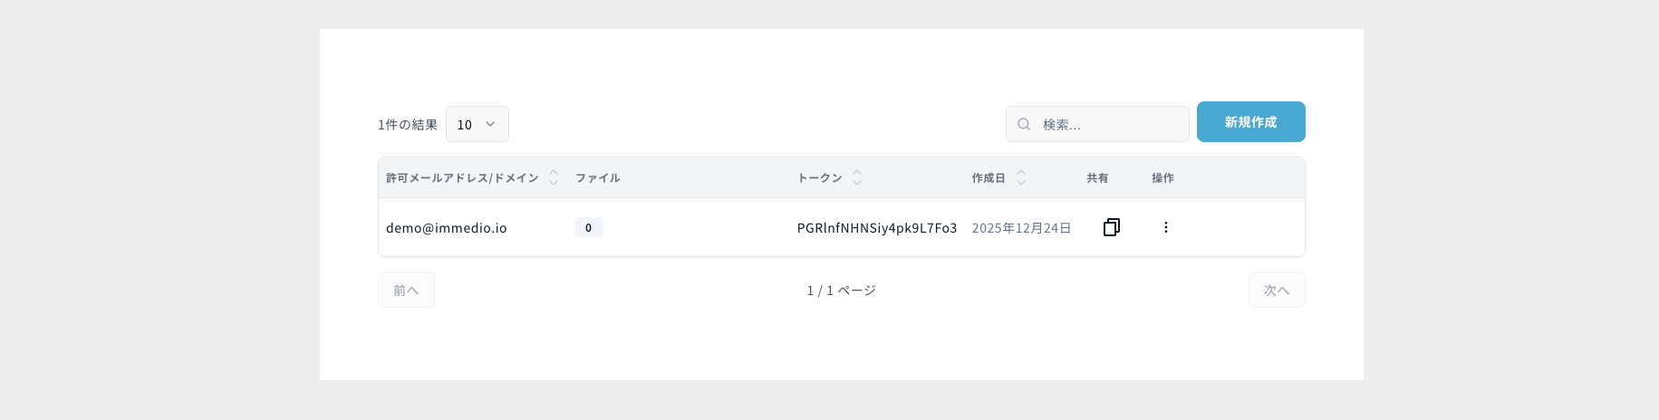Sort by 許可メールアドレス/ドメイン using its sort arrows

[554, 177]
